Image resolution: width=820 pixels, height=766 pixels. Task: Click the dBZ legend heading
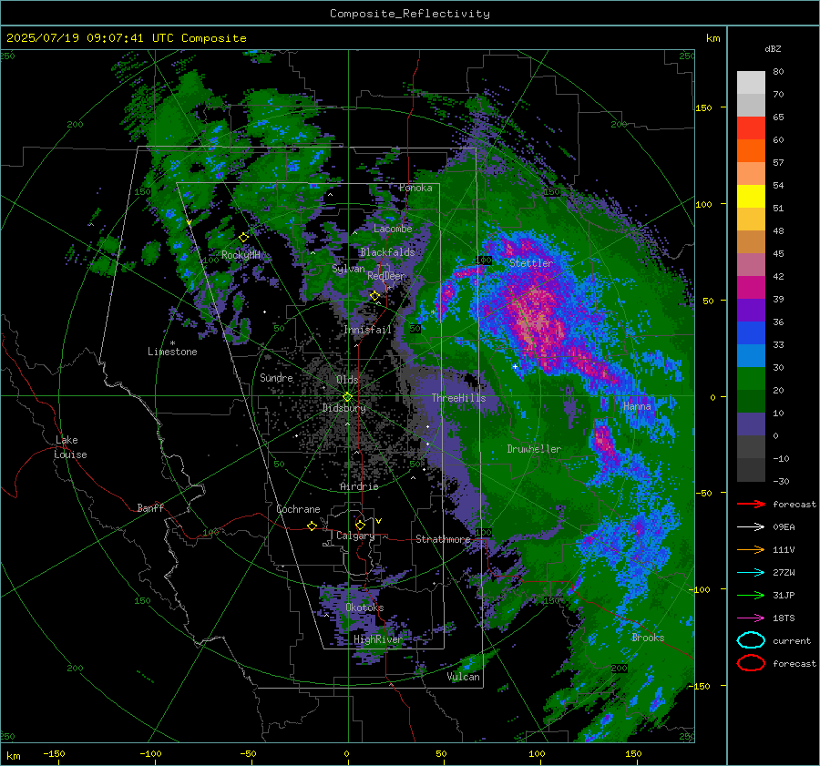point(773,48)
